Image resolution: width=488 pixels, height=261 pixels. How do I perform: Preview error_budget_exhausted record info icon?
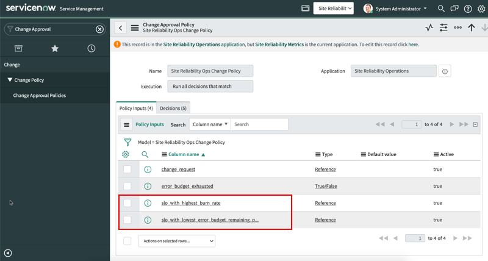point(148,186)
